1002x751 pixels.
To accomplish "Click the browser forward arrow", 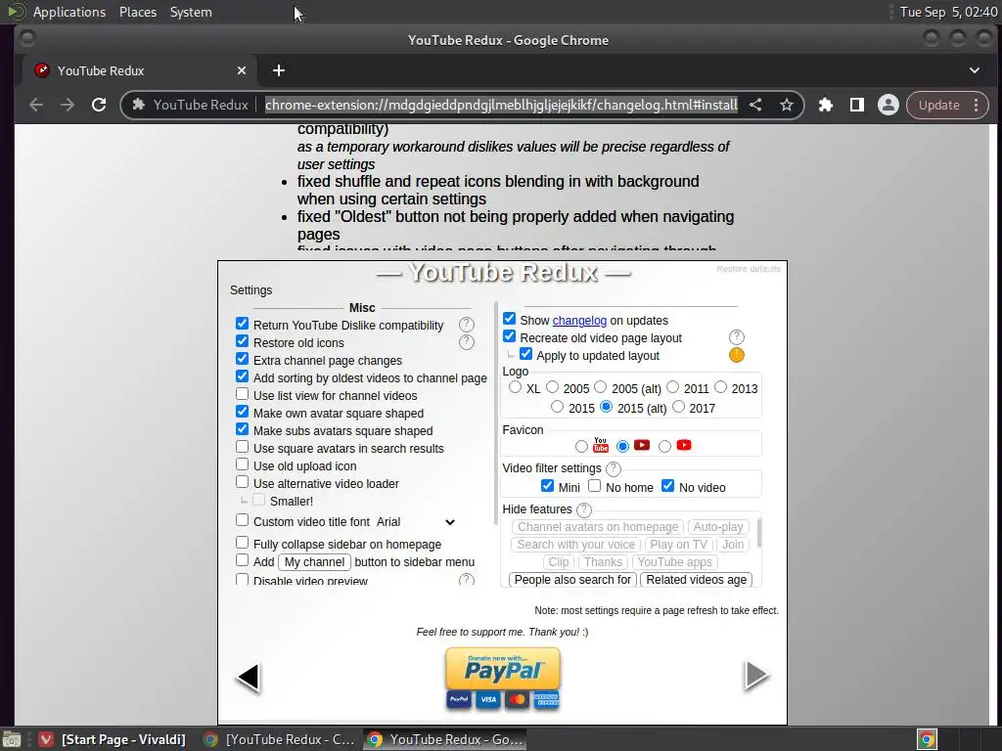I will (68, 105).
